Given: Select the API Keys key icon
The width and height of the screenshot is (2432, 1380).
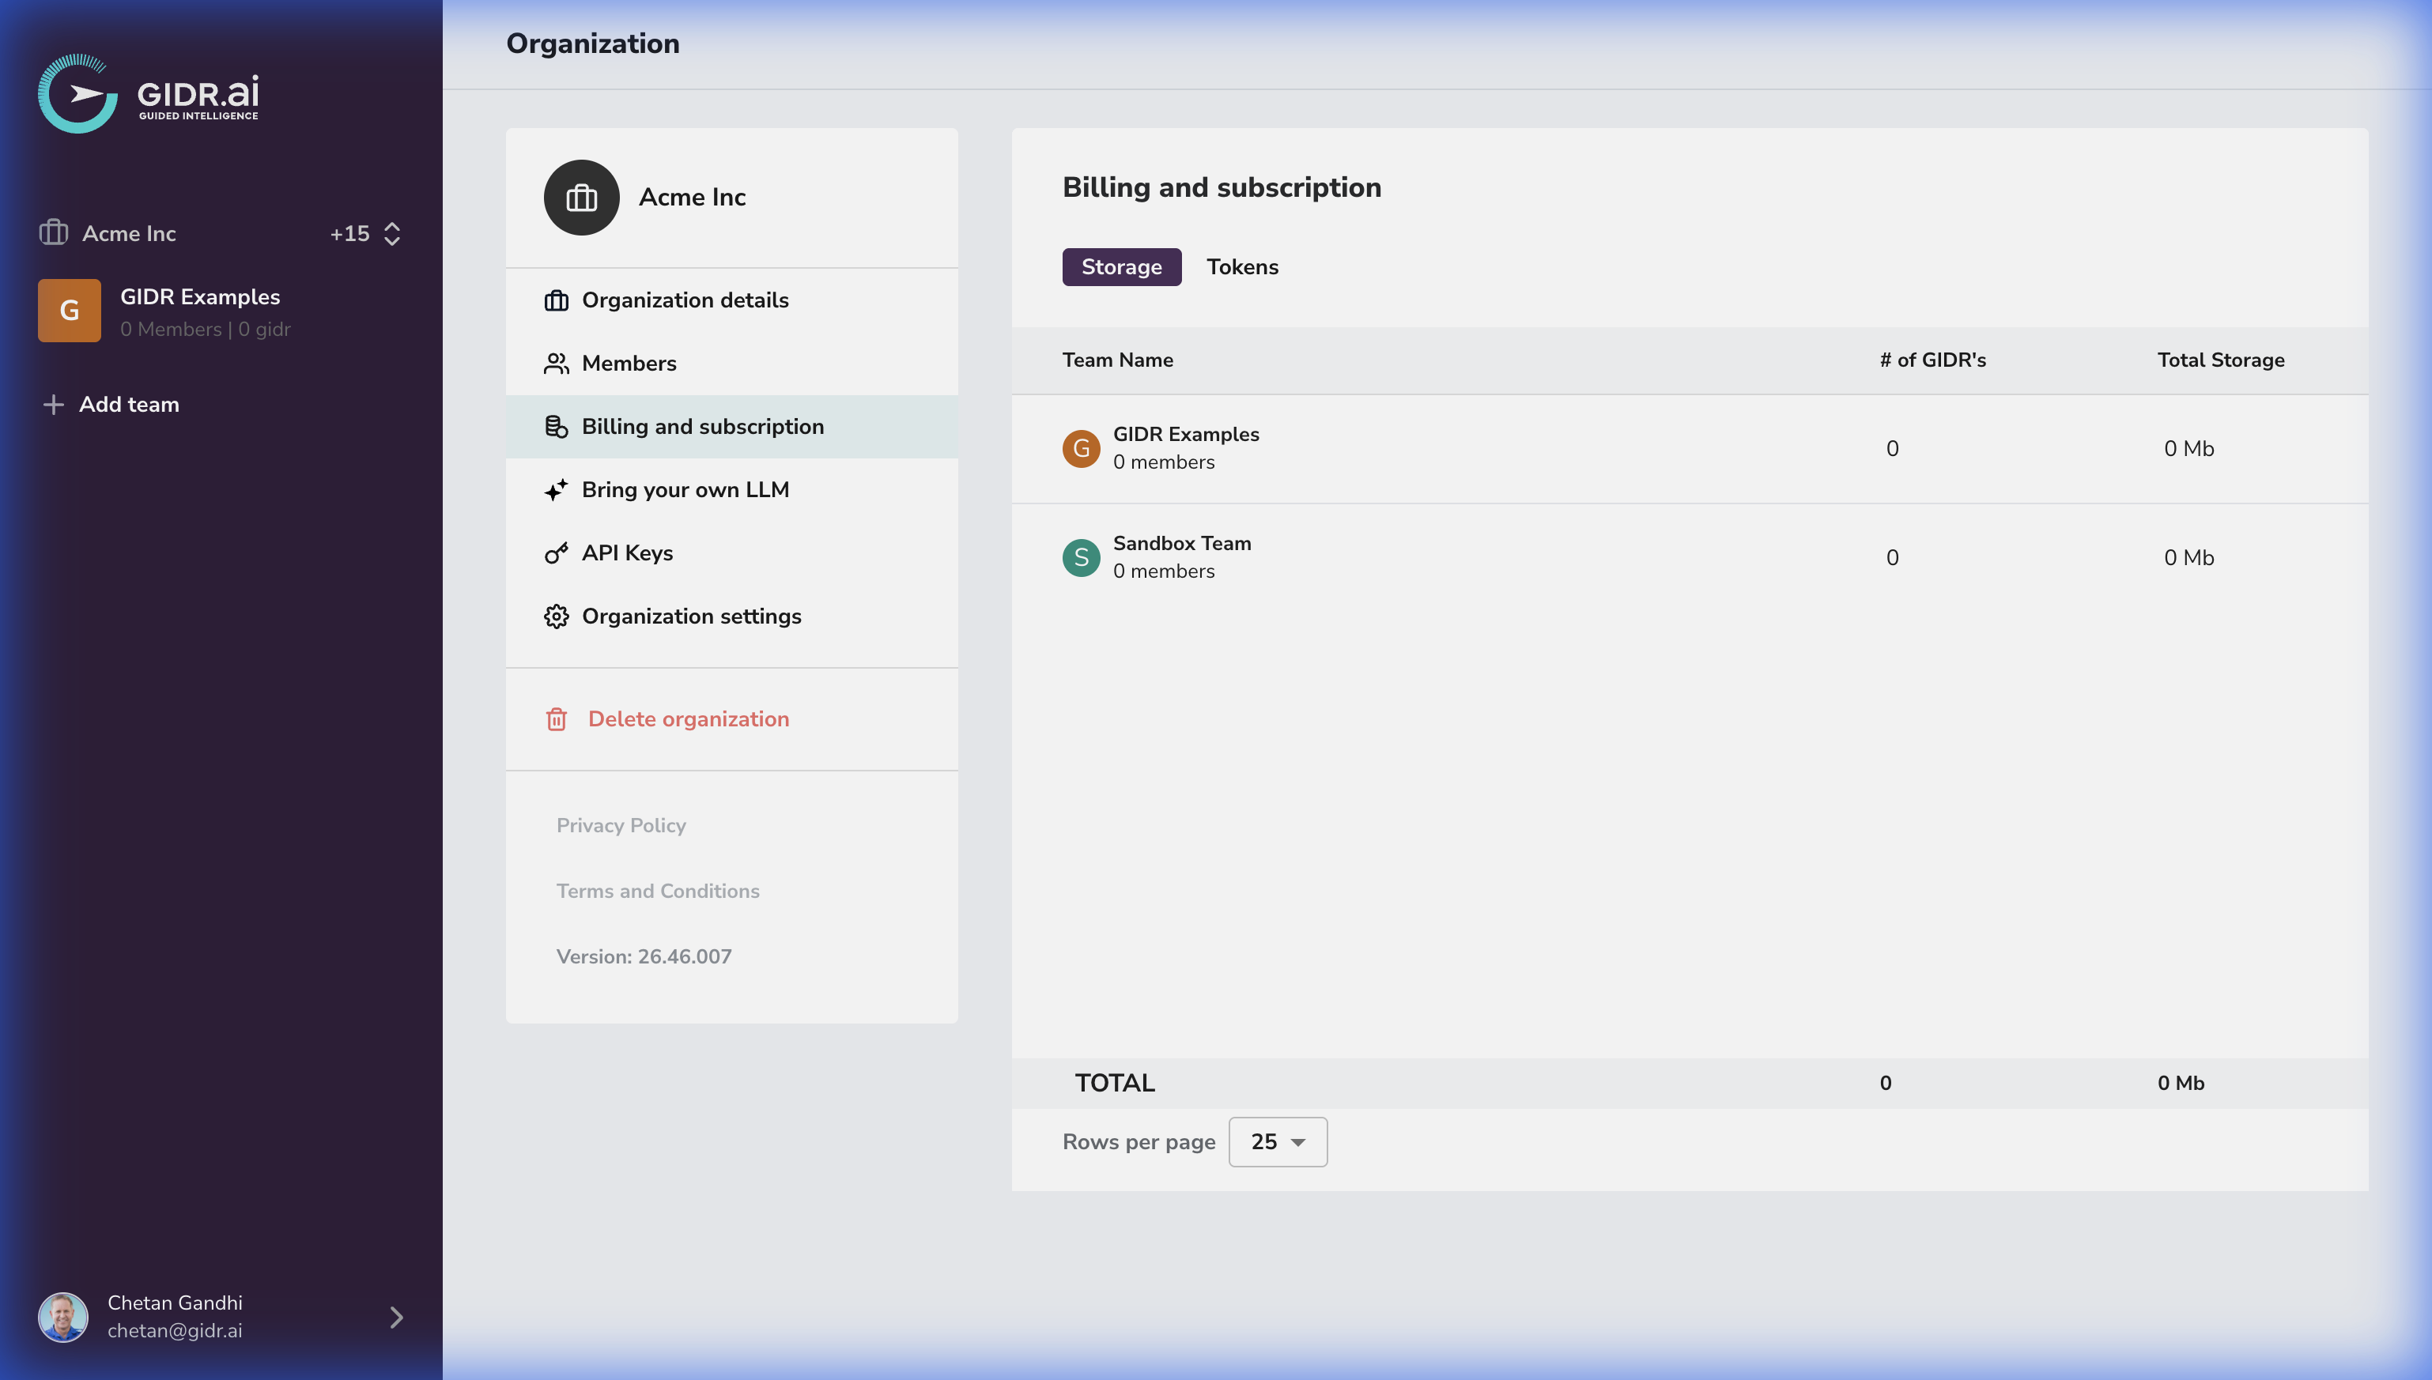Looking at the screenshot, I should (x=557, y=552).
